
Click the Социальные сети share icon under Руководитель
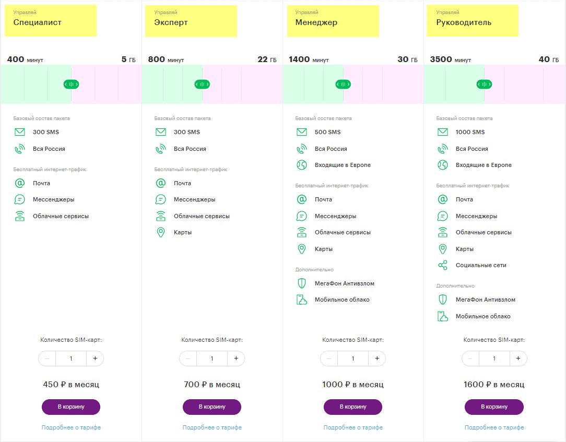click(x=443, y=265)
